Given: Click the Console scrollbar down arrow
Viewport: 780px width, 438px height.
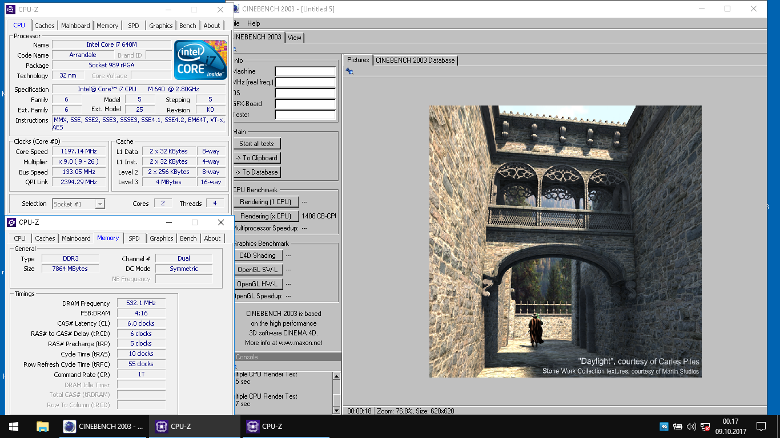Looking at the screenshot, I should 336,410.
